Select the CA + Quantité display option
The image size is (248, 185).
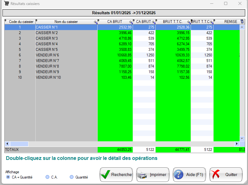pos(7,177)
